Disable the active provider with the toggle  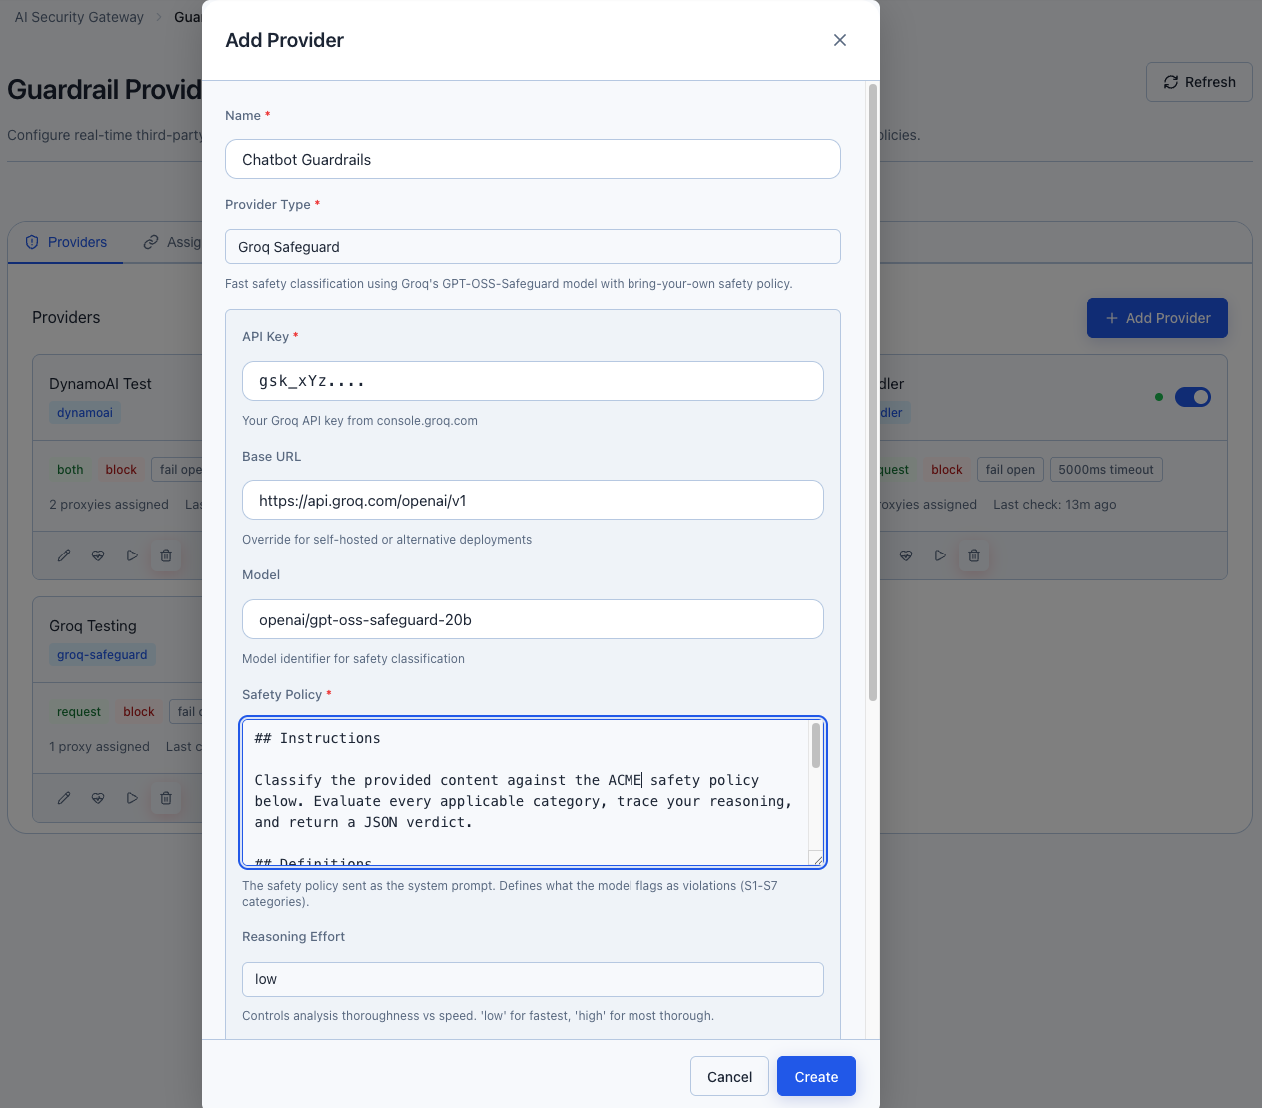point(1192,396)
